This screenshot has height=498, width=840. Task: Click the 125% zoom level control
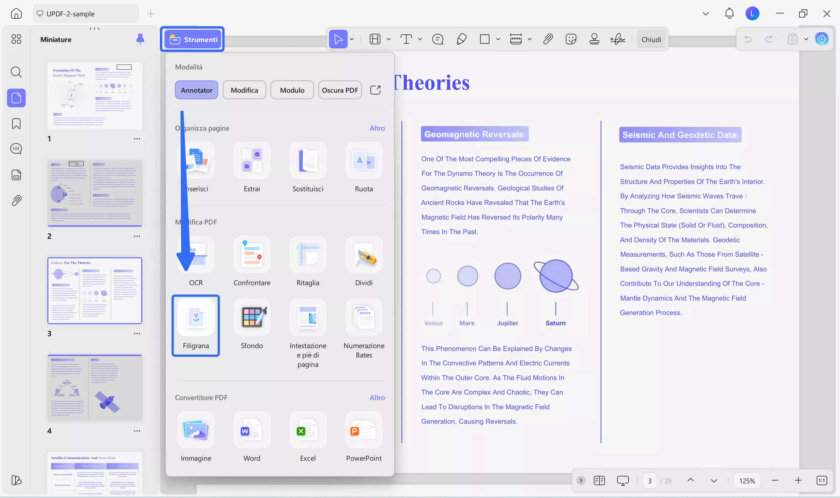click(747, 480)
